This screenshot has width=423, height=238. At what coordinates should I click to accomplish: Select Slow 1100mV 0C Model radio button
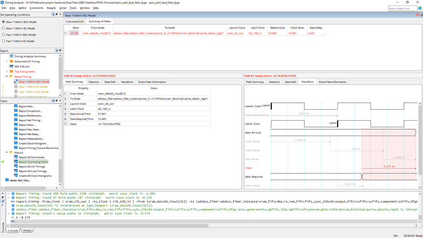(4, 28)
